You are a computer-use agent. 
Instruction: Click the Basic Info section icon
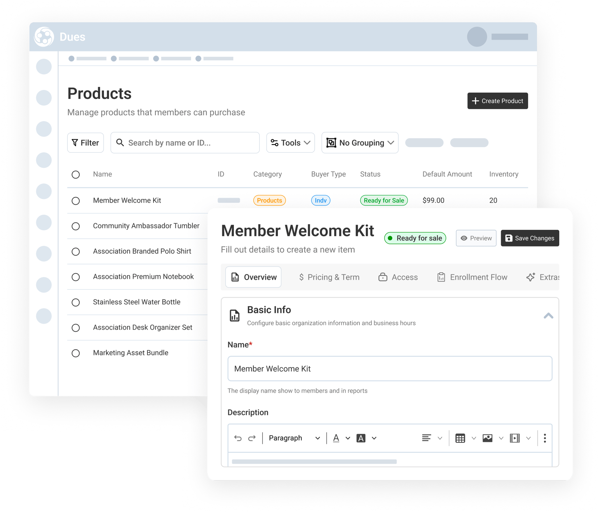click(234, 315)
